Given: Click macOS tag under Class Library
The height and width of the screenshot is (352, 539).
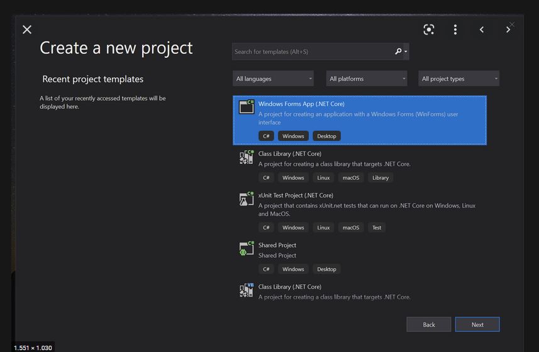Looking at the screenshot, I should coord(350,177).
